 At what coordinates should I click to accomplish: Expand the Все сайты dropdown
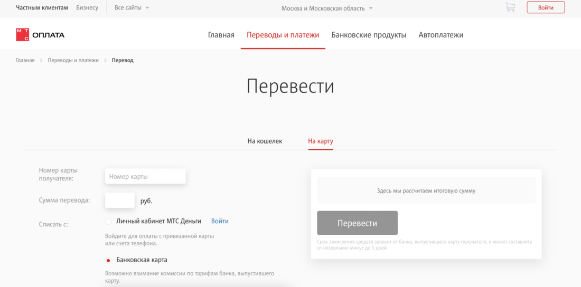pyautogui.click(x=132, y=8)
